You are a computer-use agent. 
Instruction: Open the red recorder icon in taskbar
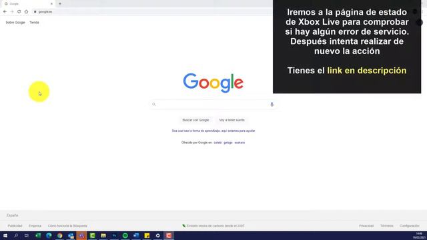169,235
